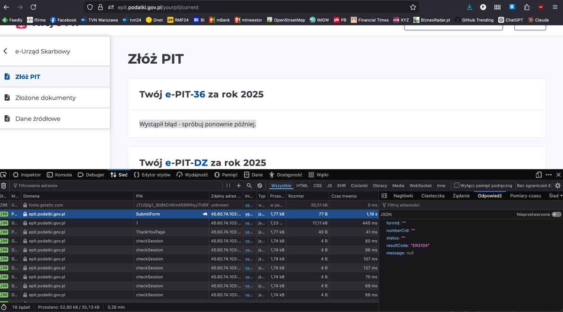Open the Dostępność devtools tab
The width and height of the screenshot is (563, 312).
(285, 175)
